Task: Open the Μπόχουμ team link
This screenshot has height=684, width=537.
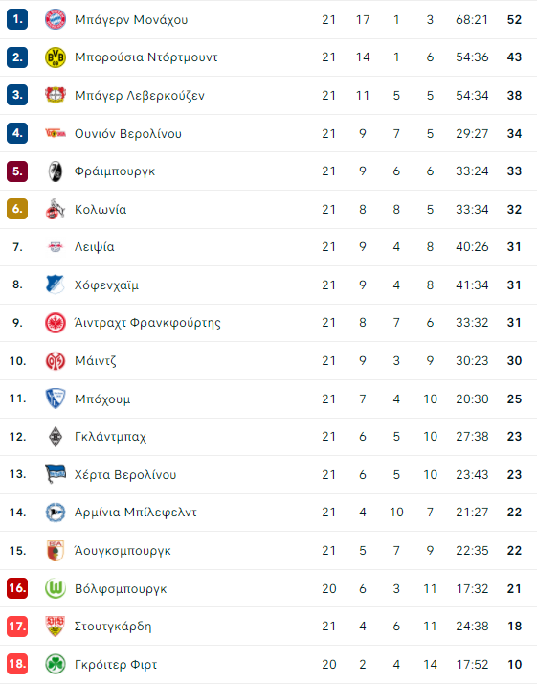Action: pos(102,399)
